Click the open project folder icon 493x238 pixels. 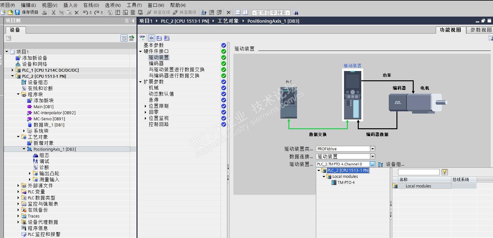click(x=10, y=12)
